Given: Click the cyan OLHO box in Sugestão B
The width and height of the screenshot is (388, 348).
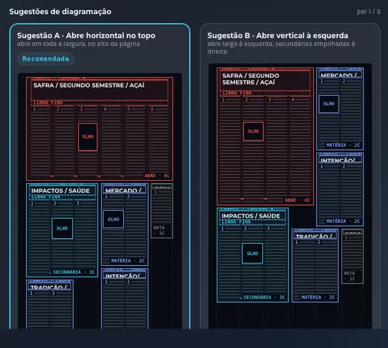Looking at the screenshot, I should click(252, 254).
